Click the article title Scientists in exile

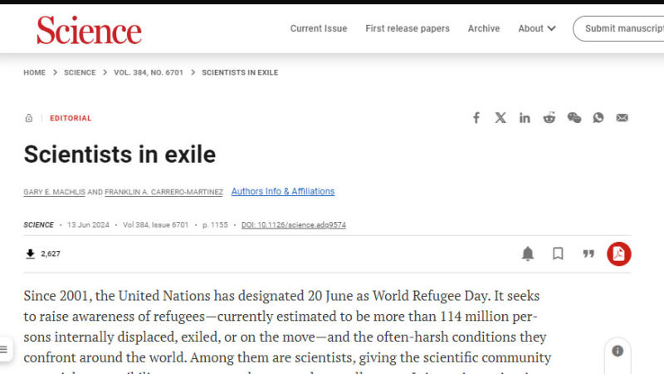(x=120, y=154)
